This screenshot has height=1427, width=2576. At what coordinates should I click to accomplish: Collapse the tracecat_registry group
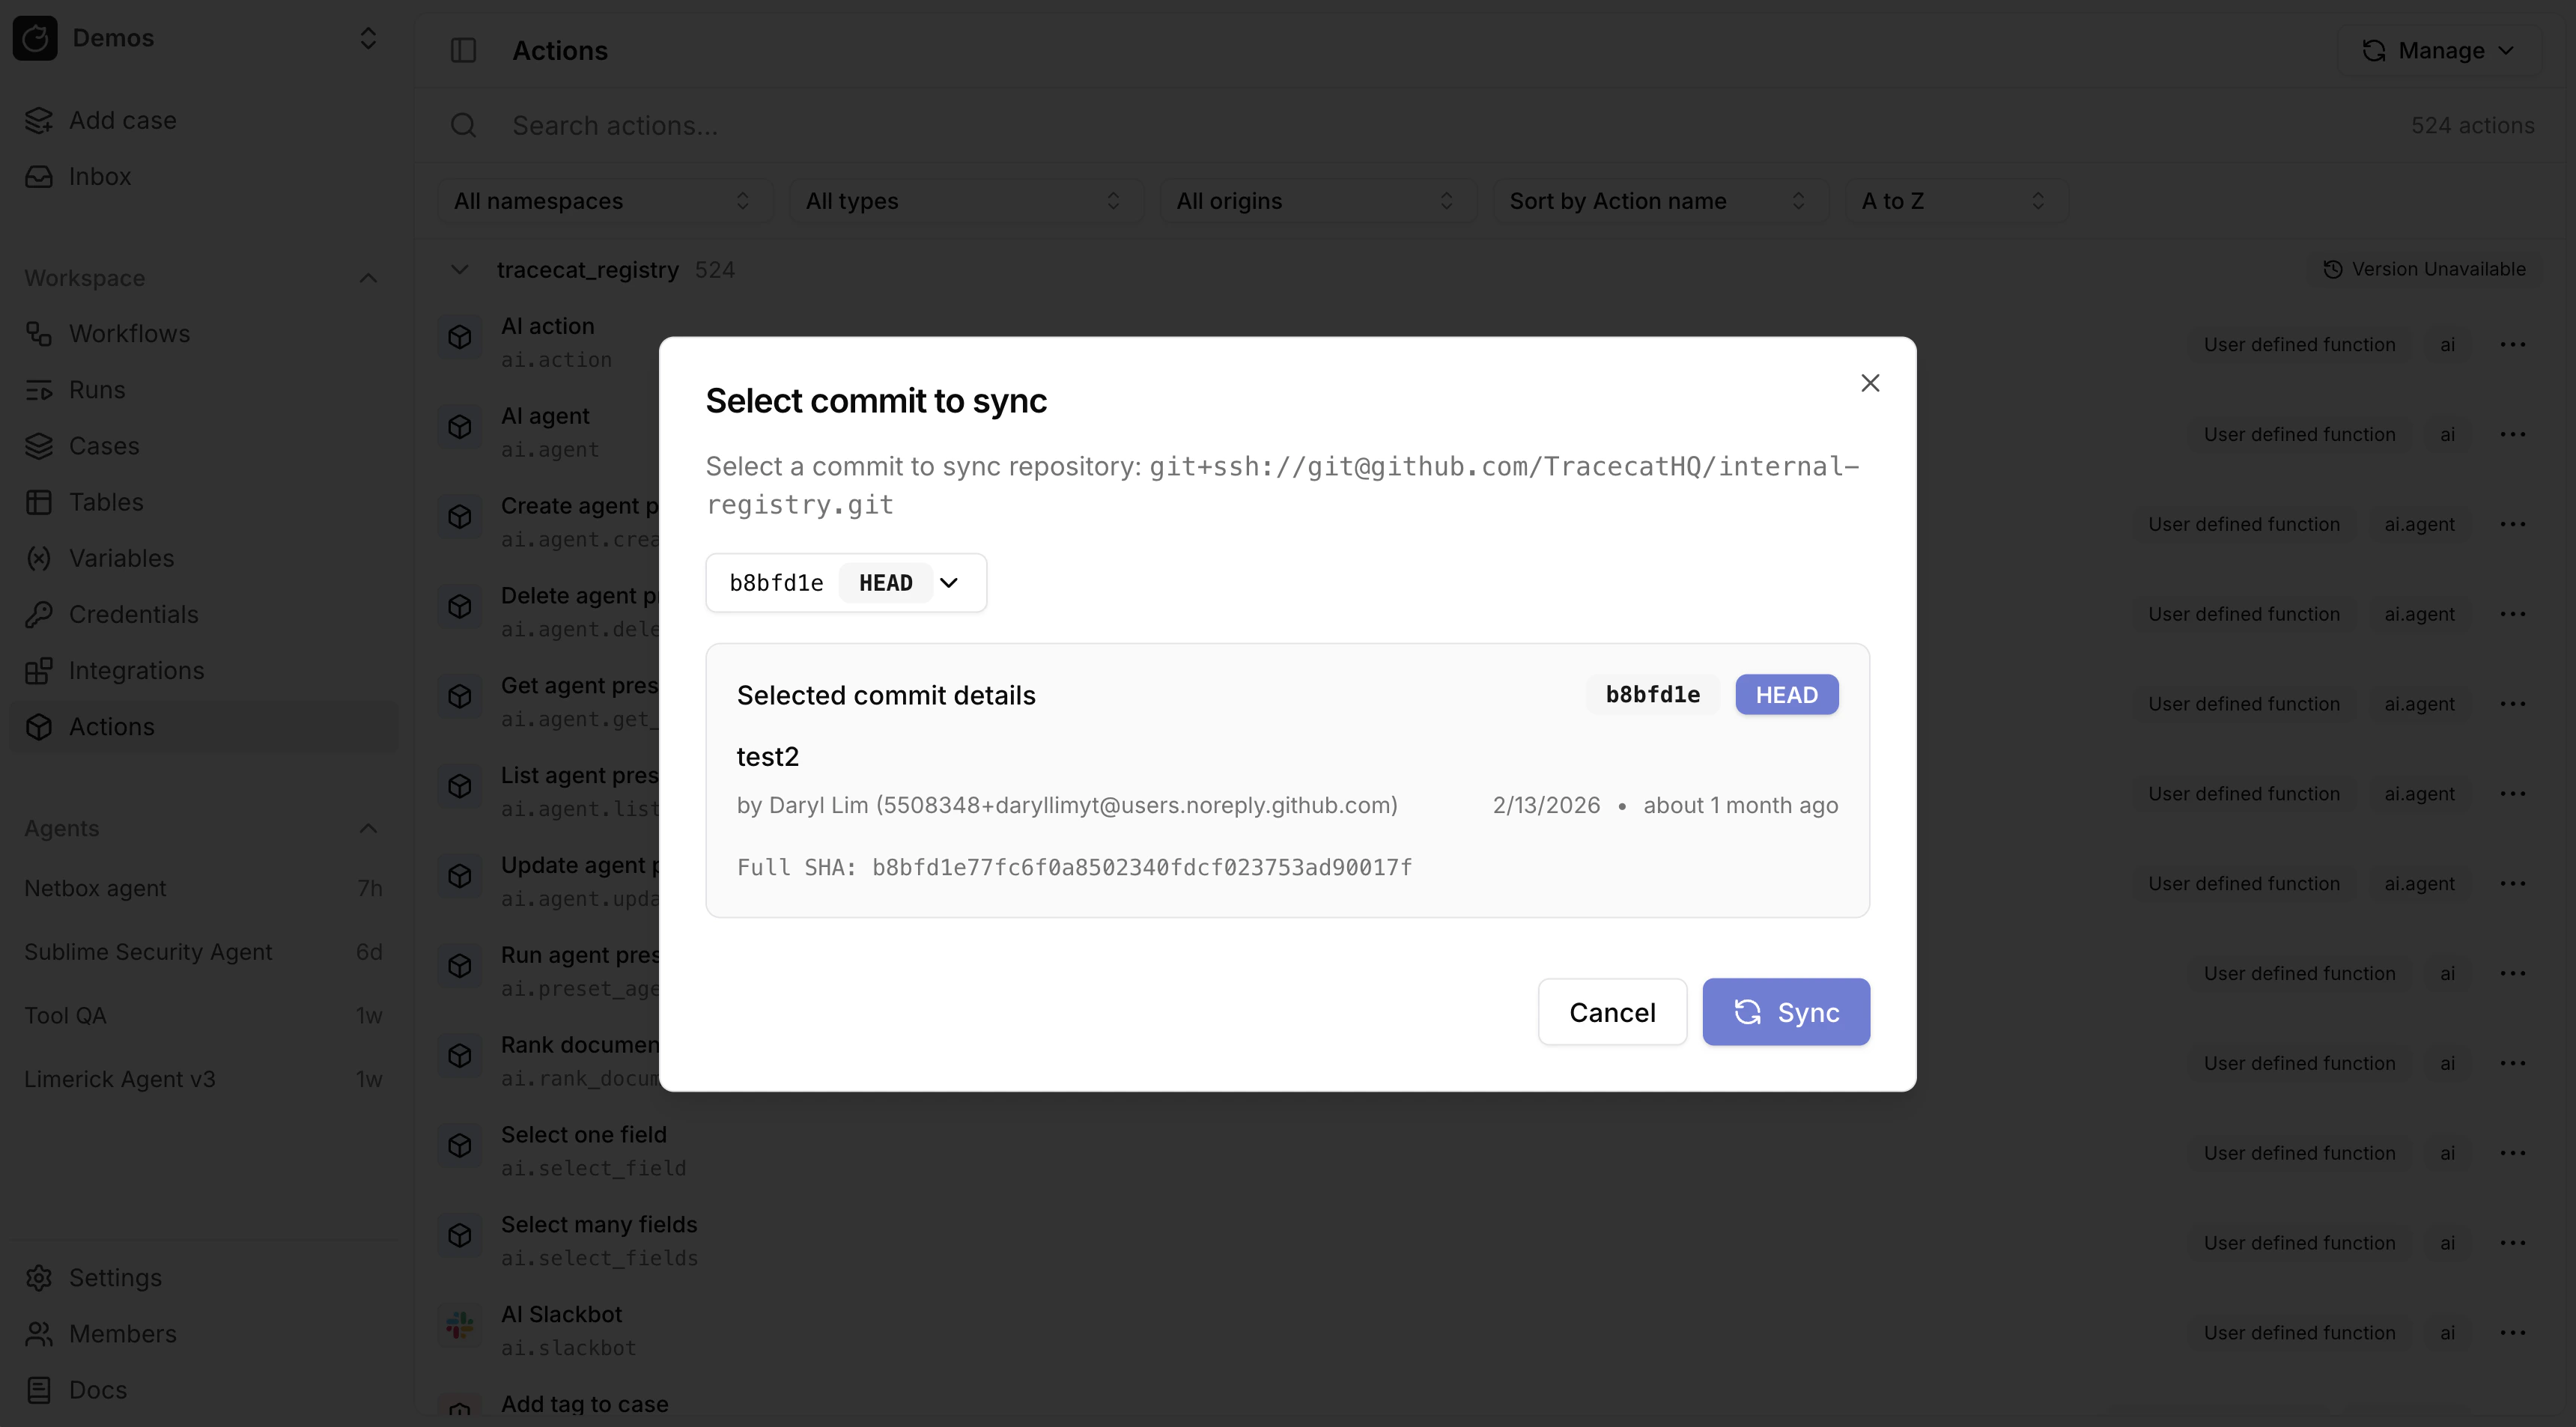click(x=459, y=269)
